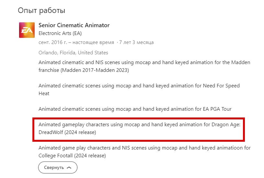The height and width of the screenshot is (178, 264).
Task: Click the first line of the Madden description
Action: click(144, 62)
